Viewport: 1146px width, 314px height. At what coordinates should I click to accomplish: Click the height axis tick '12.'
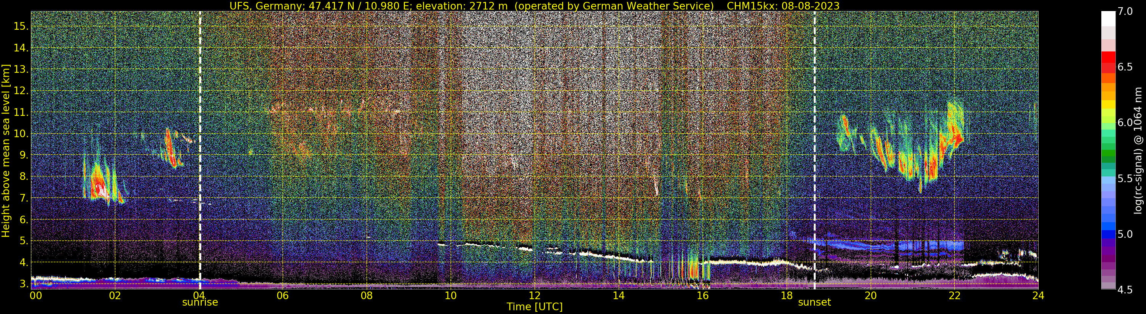tap(21, 91)
